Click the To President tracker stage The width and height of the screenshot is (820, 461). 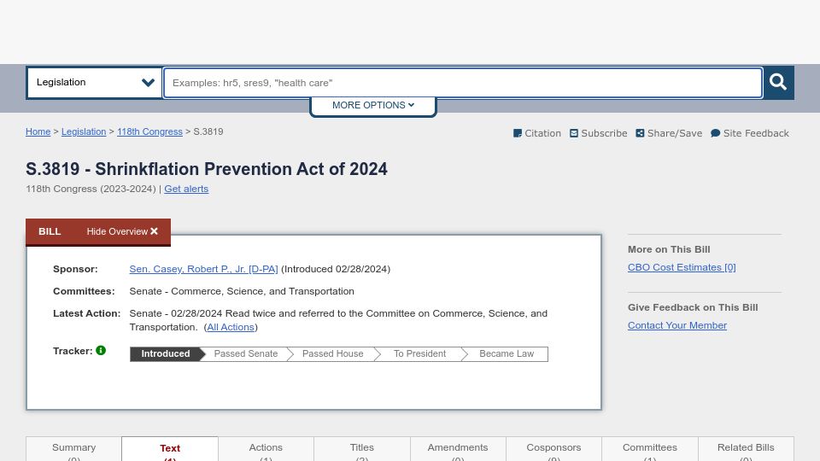[x=419, y=353]
